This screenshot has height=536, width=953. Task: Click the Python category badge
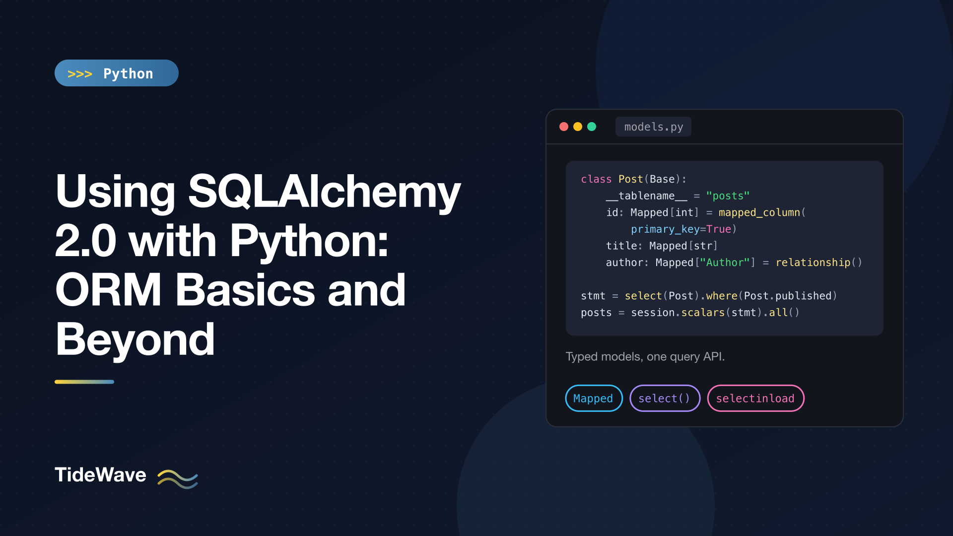(117, 73)
